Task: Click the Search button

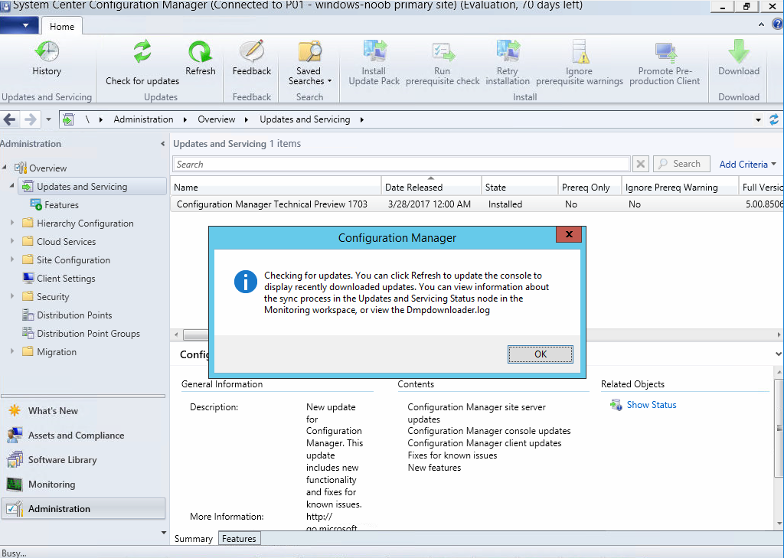Action: 681,164
